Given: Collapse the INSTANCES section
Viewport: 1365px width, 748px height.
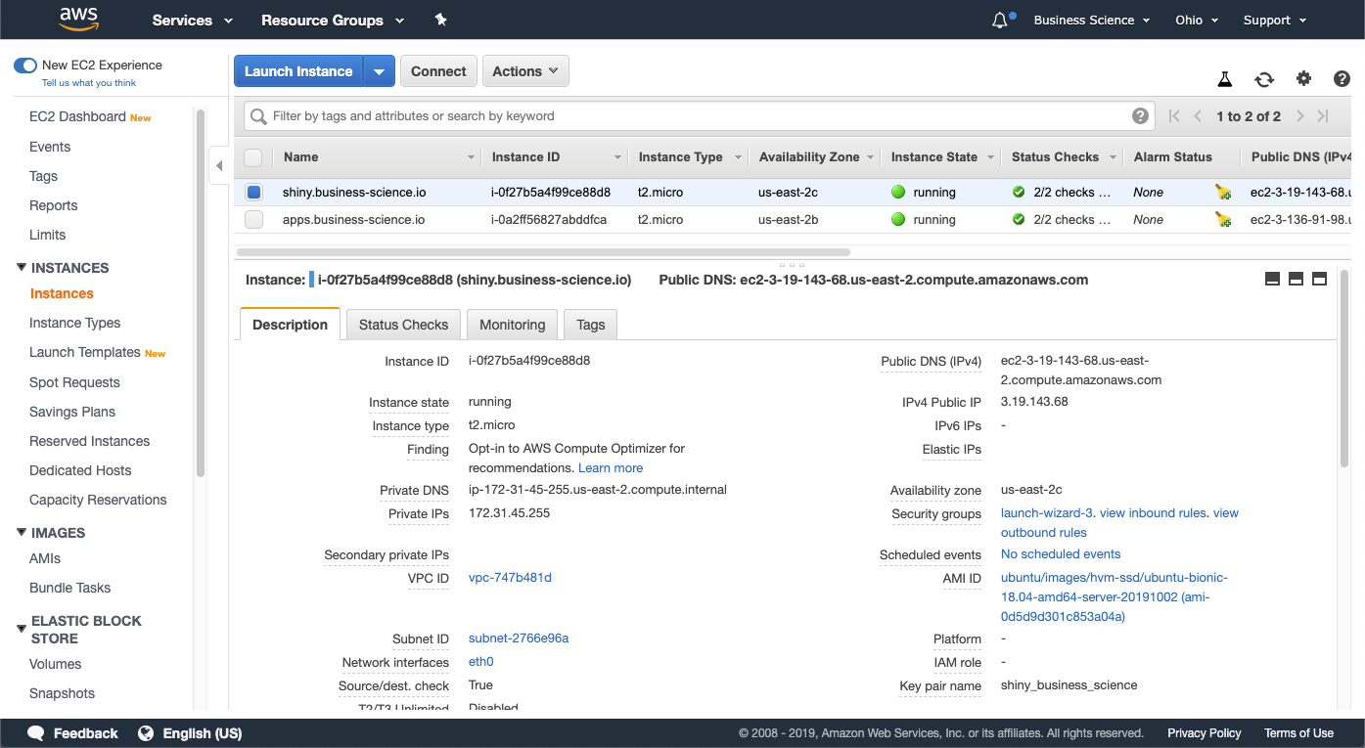Looking at the screenshot, I should click(23, 267).
